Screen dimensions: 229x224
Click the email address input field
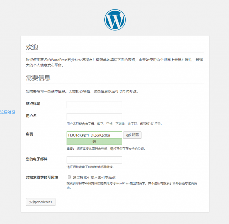pyautogui.click(x=94, y=160)
